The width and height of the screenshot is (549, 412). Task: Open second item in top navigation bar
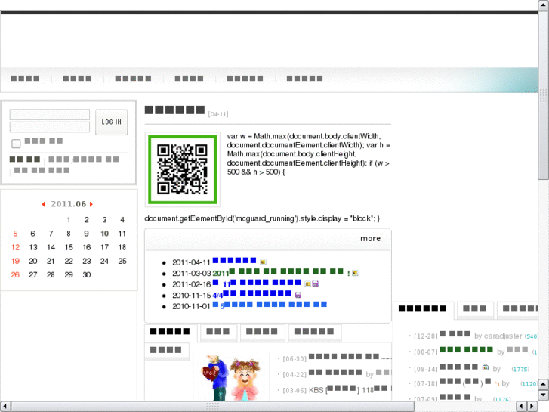click(x=77, y=78)
